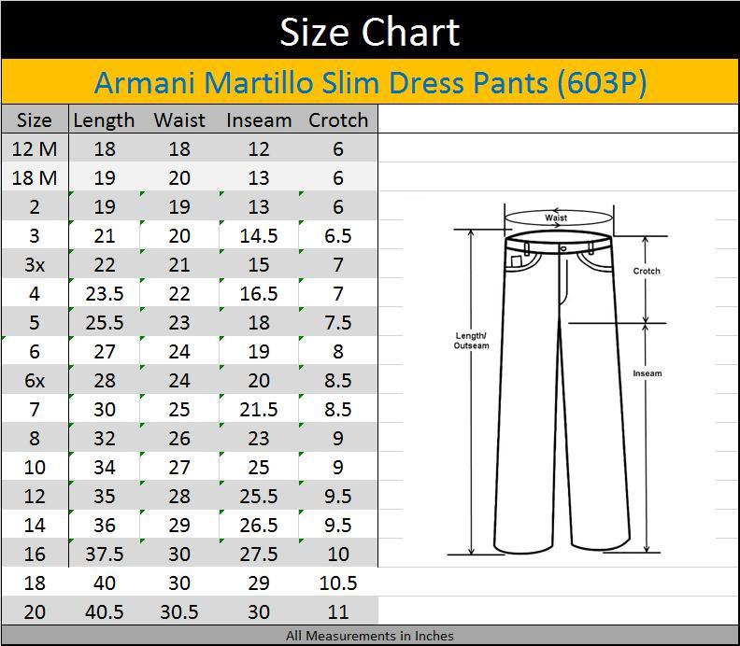Click the 37.5 length value
740x646 pixels.
tap(104, 554)
